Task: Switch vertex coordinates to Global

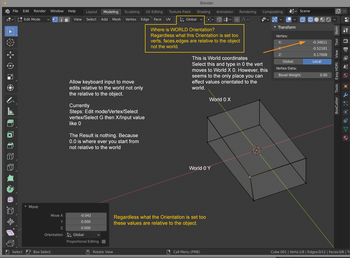Action: point(288,62)
